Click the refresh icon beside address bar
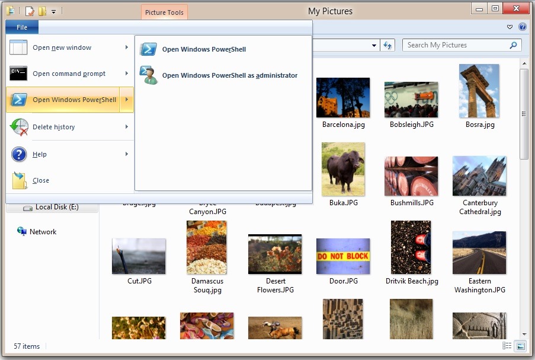Image resolution: width=535 pixels, height=360 pixels. [x=387, y=45]
